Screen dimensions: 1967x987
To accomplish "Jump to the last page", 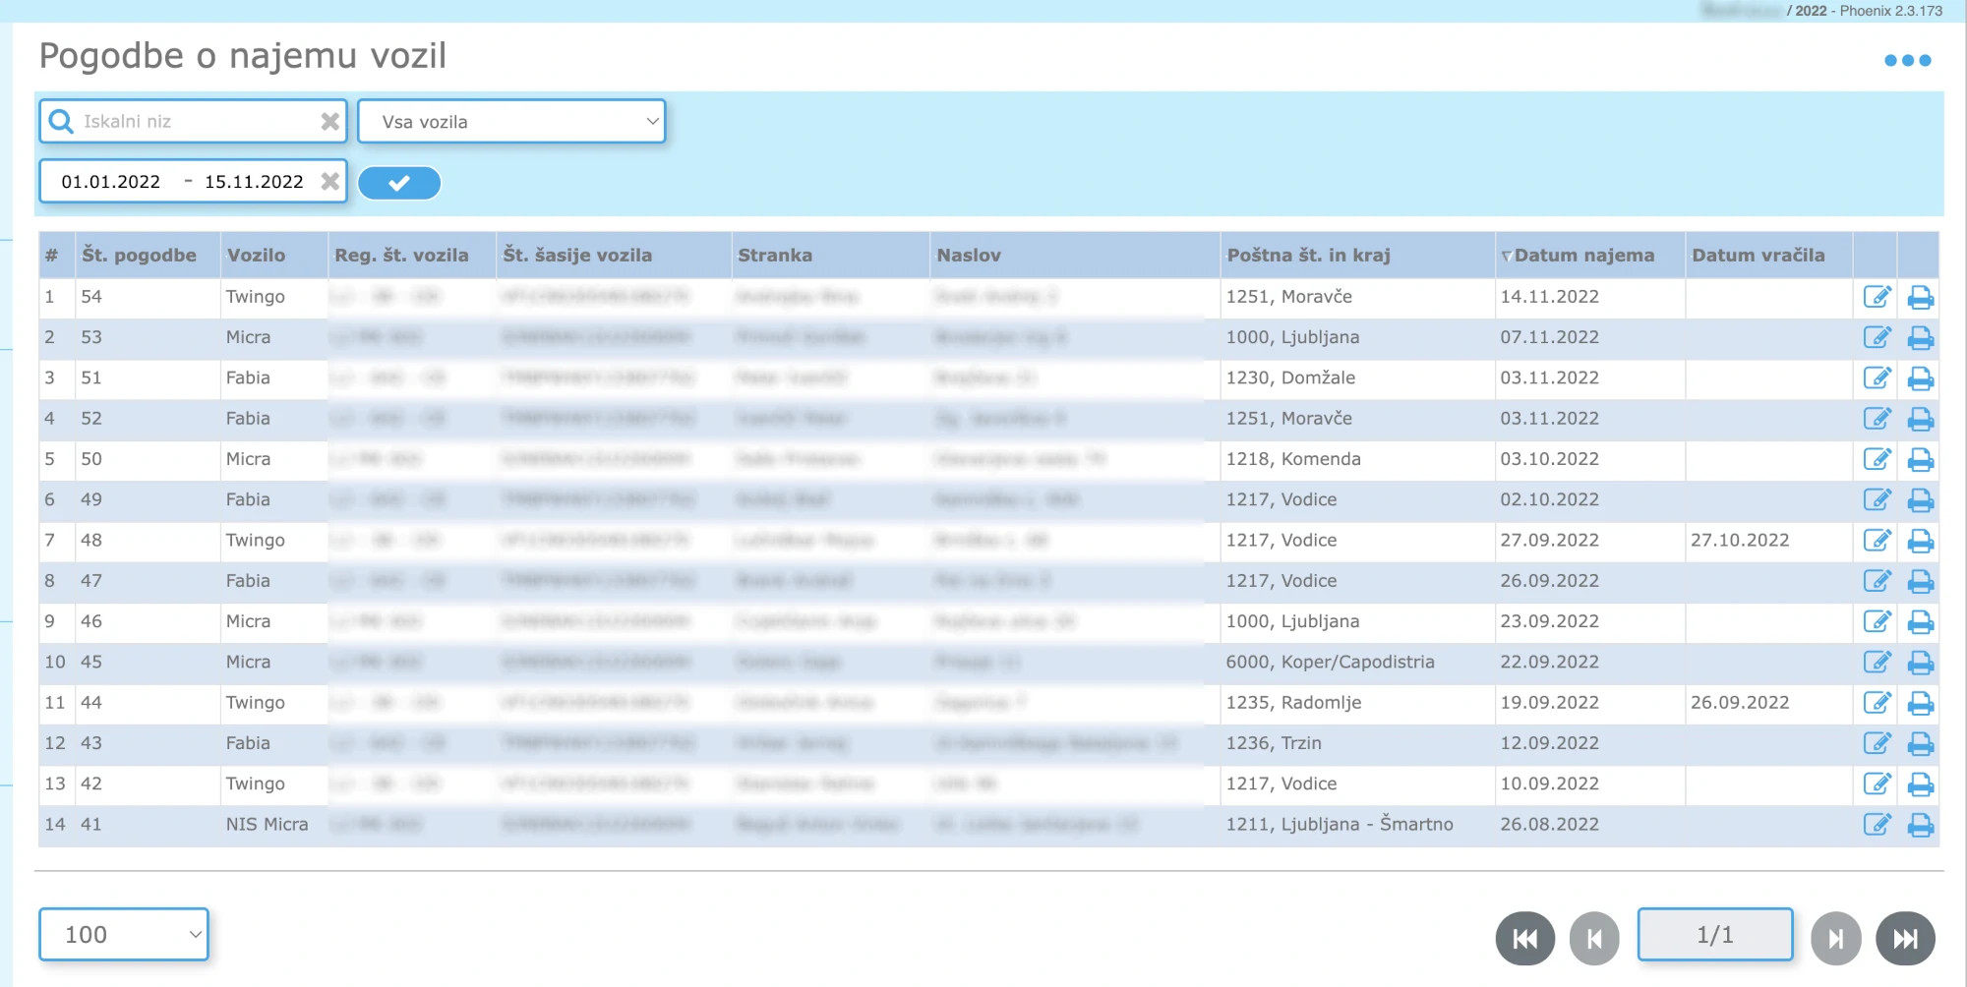I will pos(1905,939).
